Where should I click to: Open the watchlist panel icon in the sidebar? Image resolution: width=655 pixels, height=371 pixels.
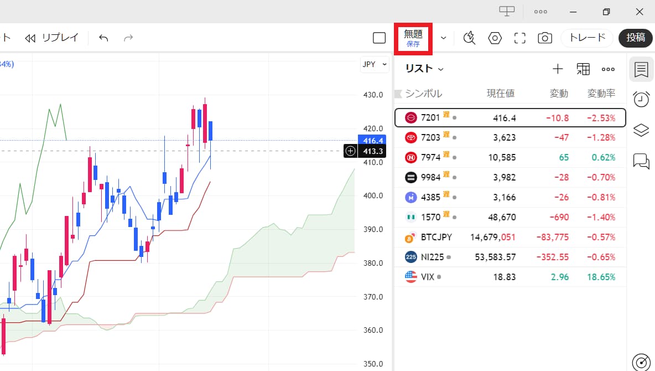(x=641, y=69)
